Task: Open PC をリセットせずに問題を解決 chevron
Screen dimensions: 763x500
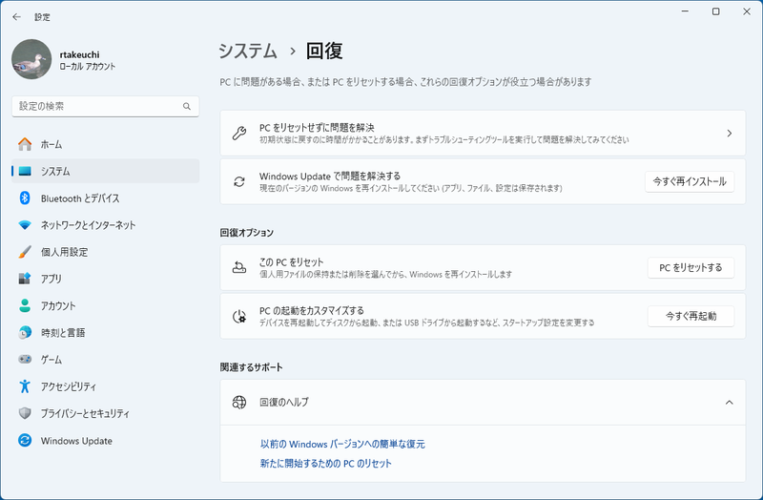Action: pyautogui.click(x=729, y=133)
